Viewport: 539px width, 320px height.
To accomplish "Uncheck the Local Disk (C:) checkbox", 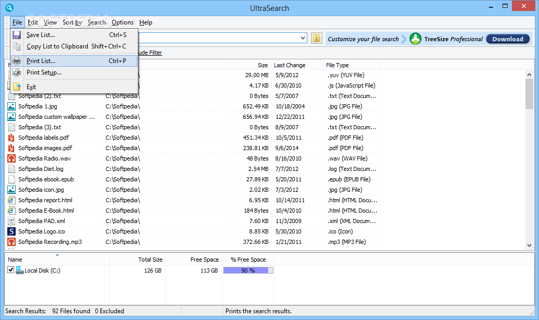I will tap(10, 270).
